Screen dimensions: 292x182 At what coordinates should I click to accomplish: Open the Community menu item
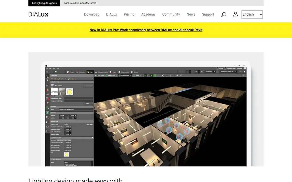171,15
